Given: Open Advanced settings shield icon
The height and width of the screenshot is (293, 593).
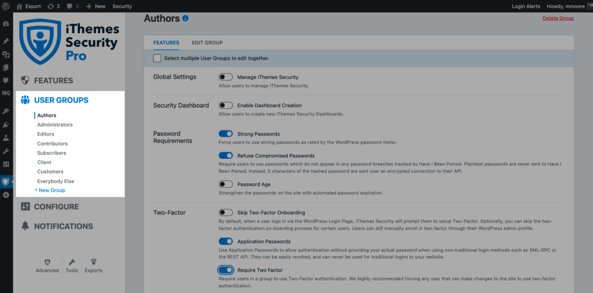Looking at the screenshot, I should pos(47,262).
